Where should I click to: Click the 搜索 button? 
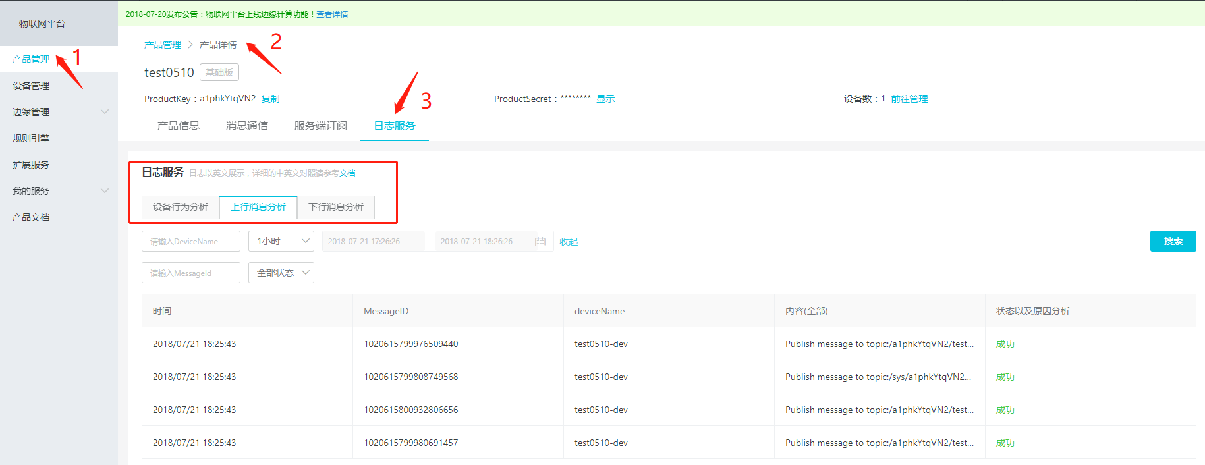click(1173, 241)
